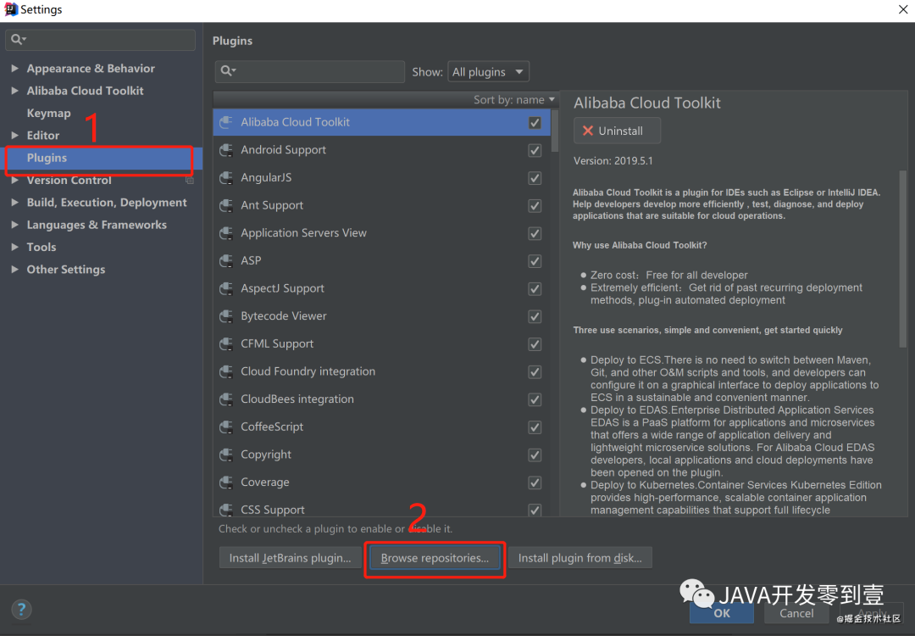Select Version Control settings item
Viewport: 915px width, 636px height.
[69, 180]
